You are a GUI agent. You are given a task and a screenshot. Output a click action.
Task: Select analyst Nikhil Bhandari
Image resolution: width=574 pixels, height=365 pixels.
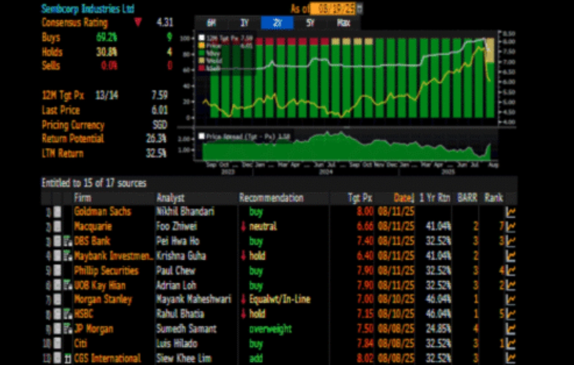click(x=185, y=212)
